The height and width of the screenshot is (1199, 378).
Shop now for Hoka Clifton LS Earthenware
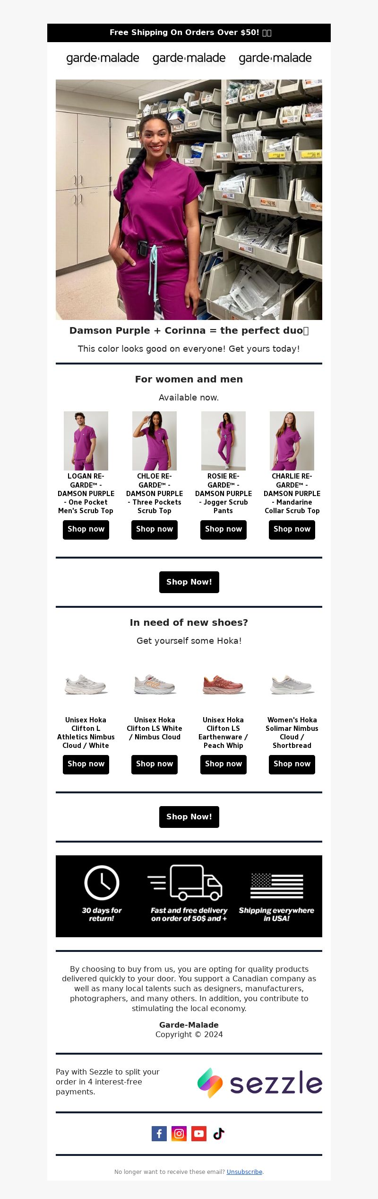pos(223,764)
